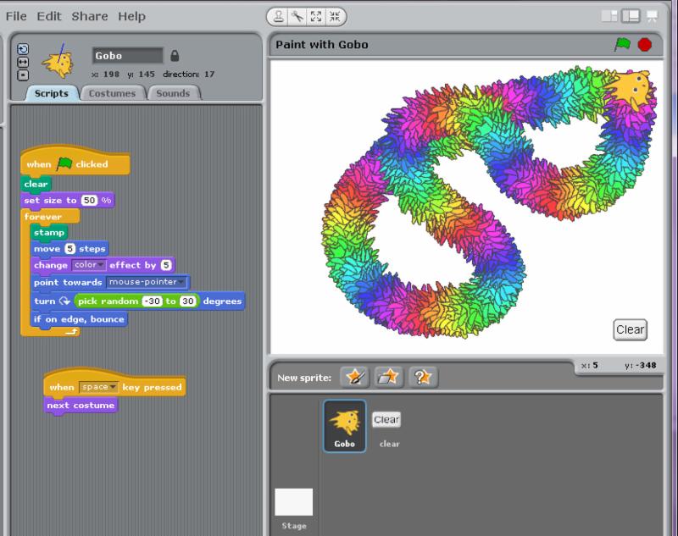Viewport: 678px width, 536px height.
Task: Click the move steps value 5
Action: (x=70, y=249)
